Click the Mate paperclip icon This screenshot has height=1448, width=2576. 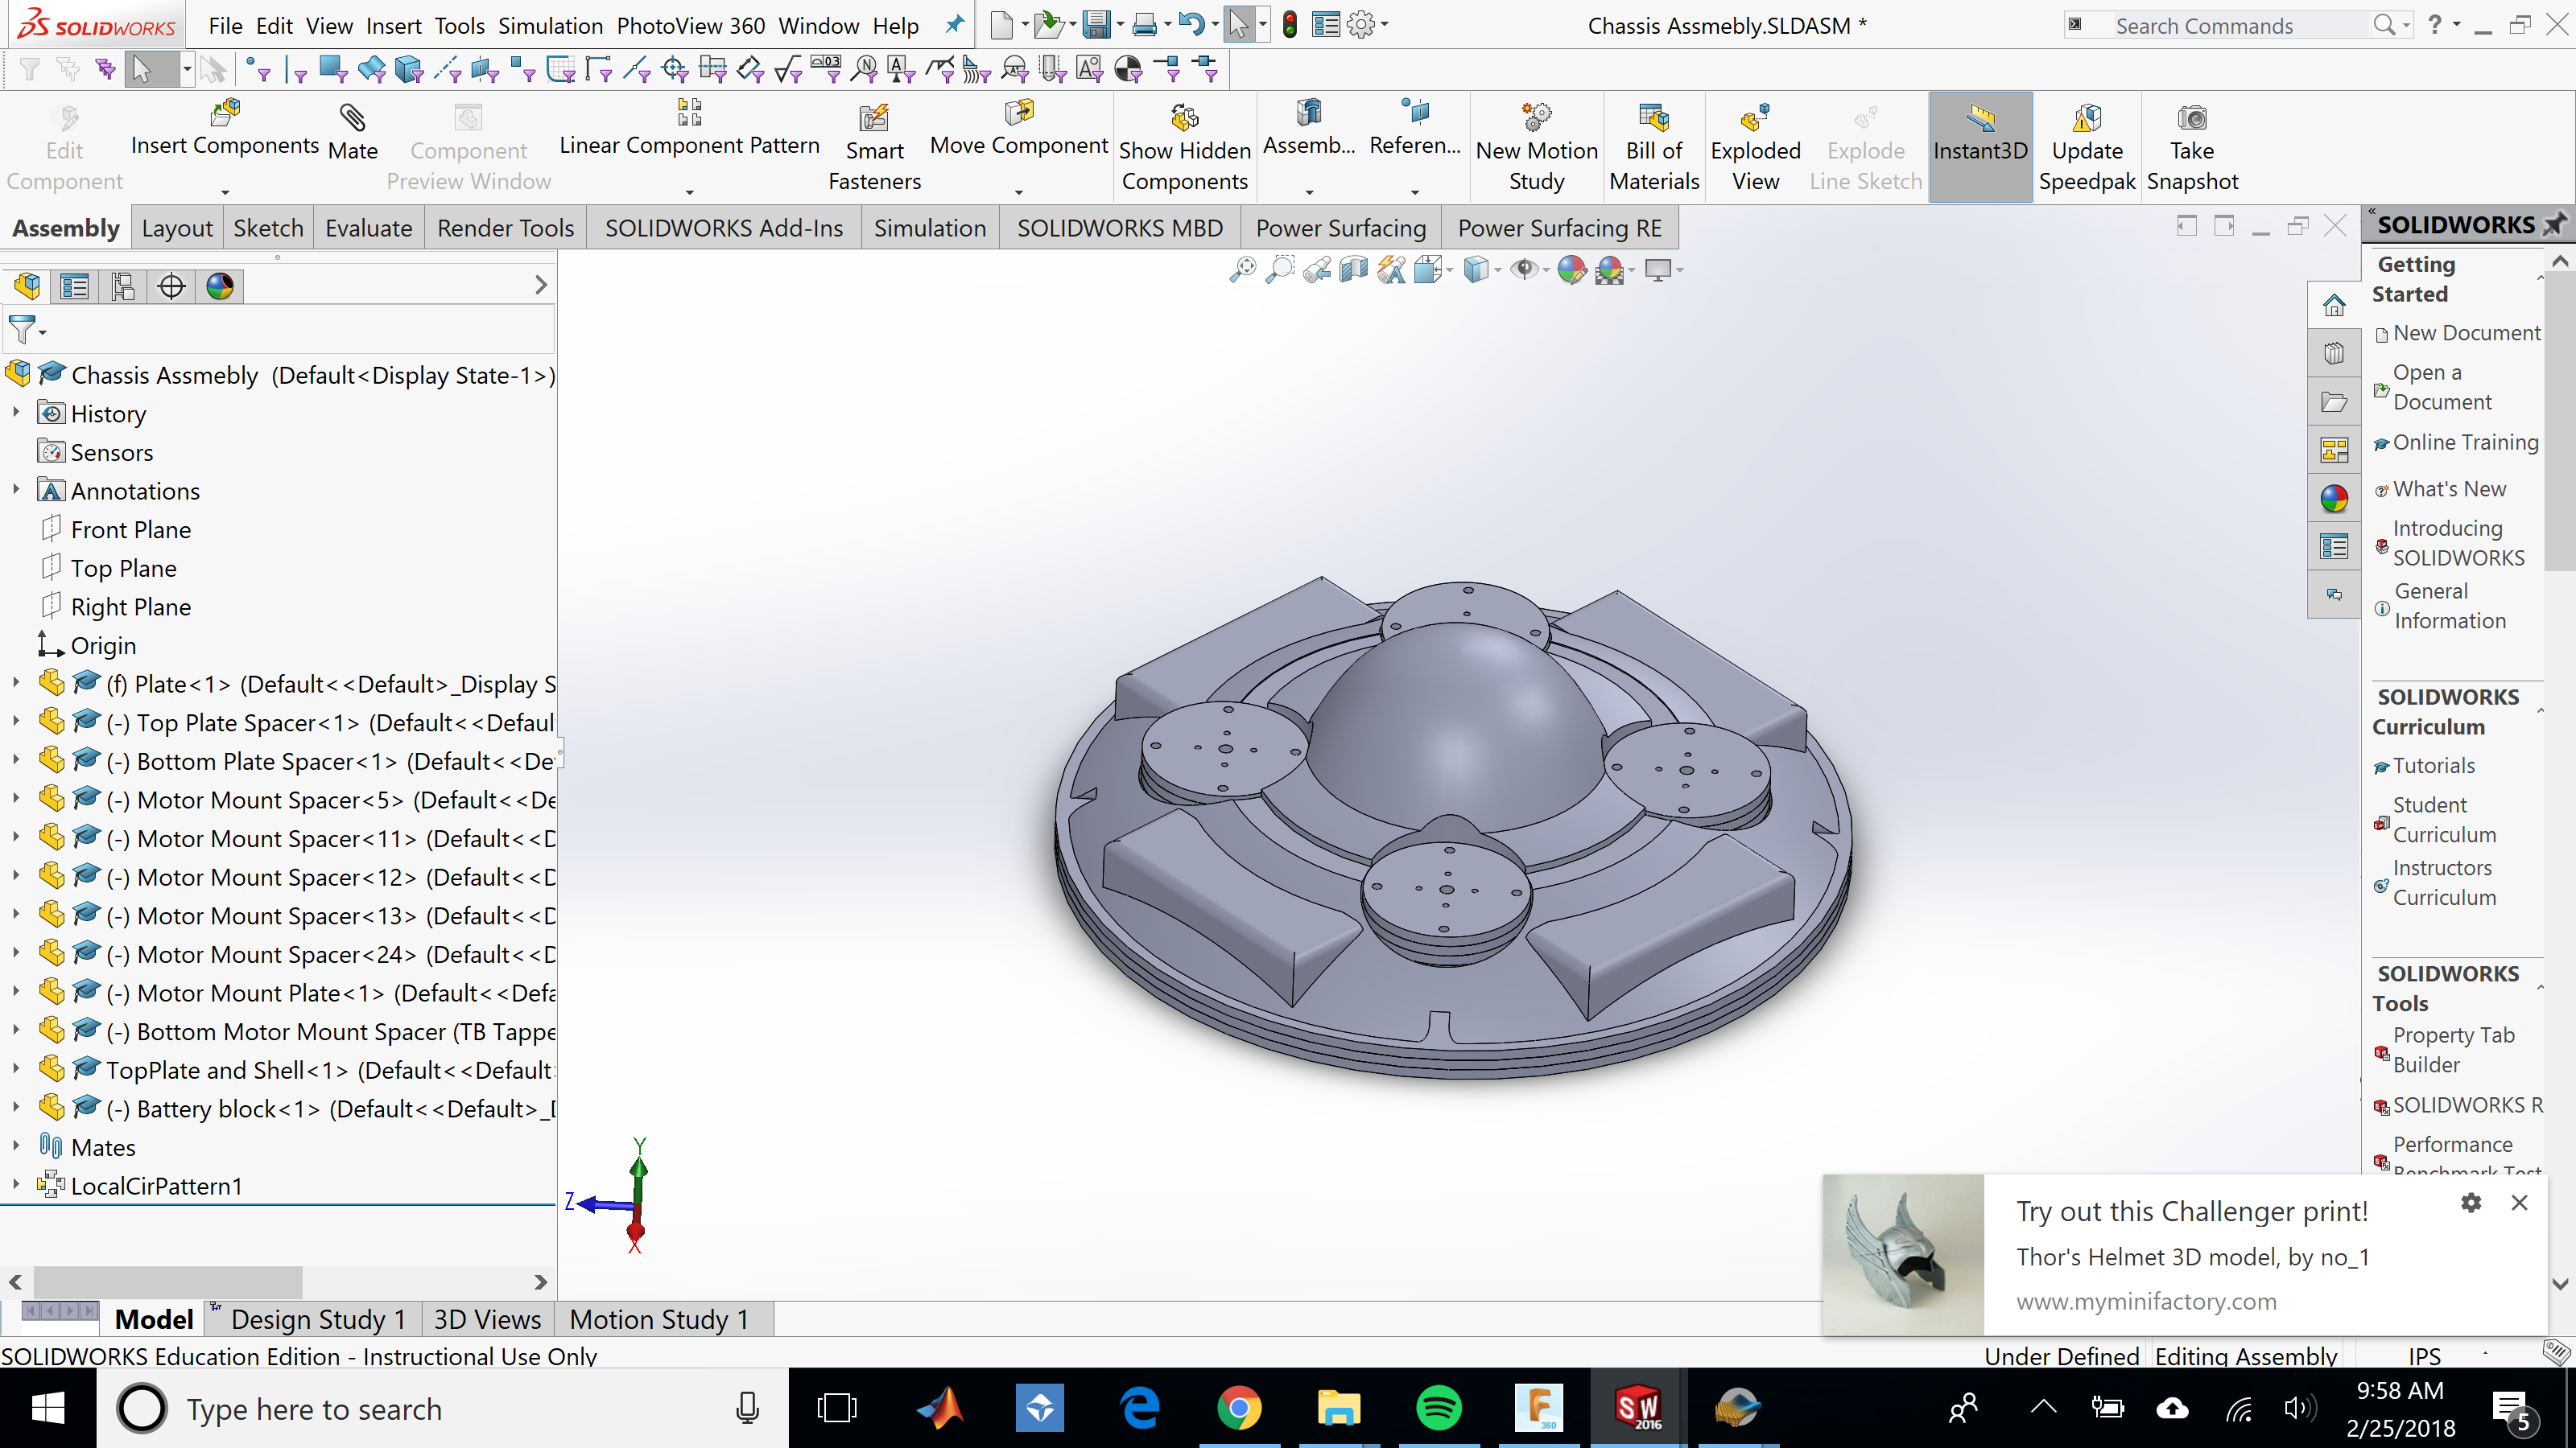(352, 119)
